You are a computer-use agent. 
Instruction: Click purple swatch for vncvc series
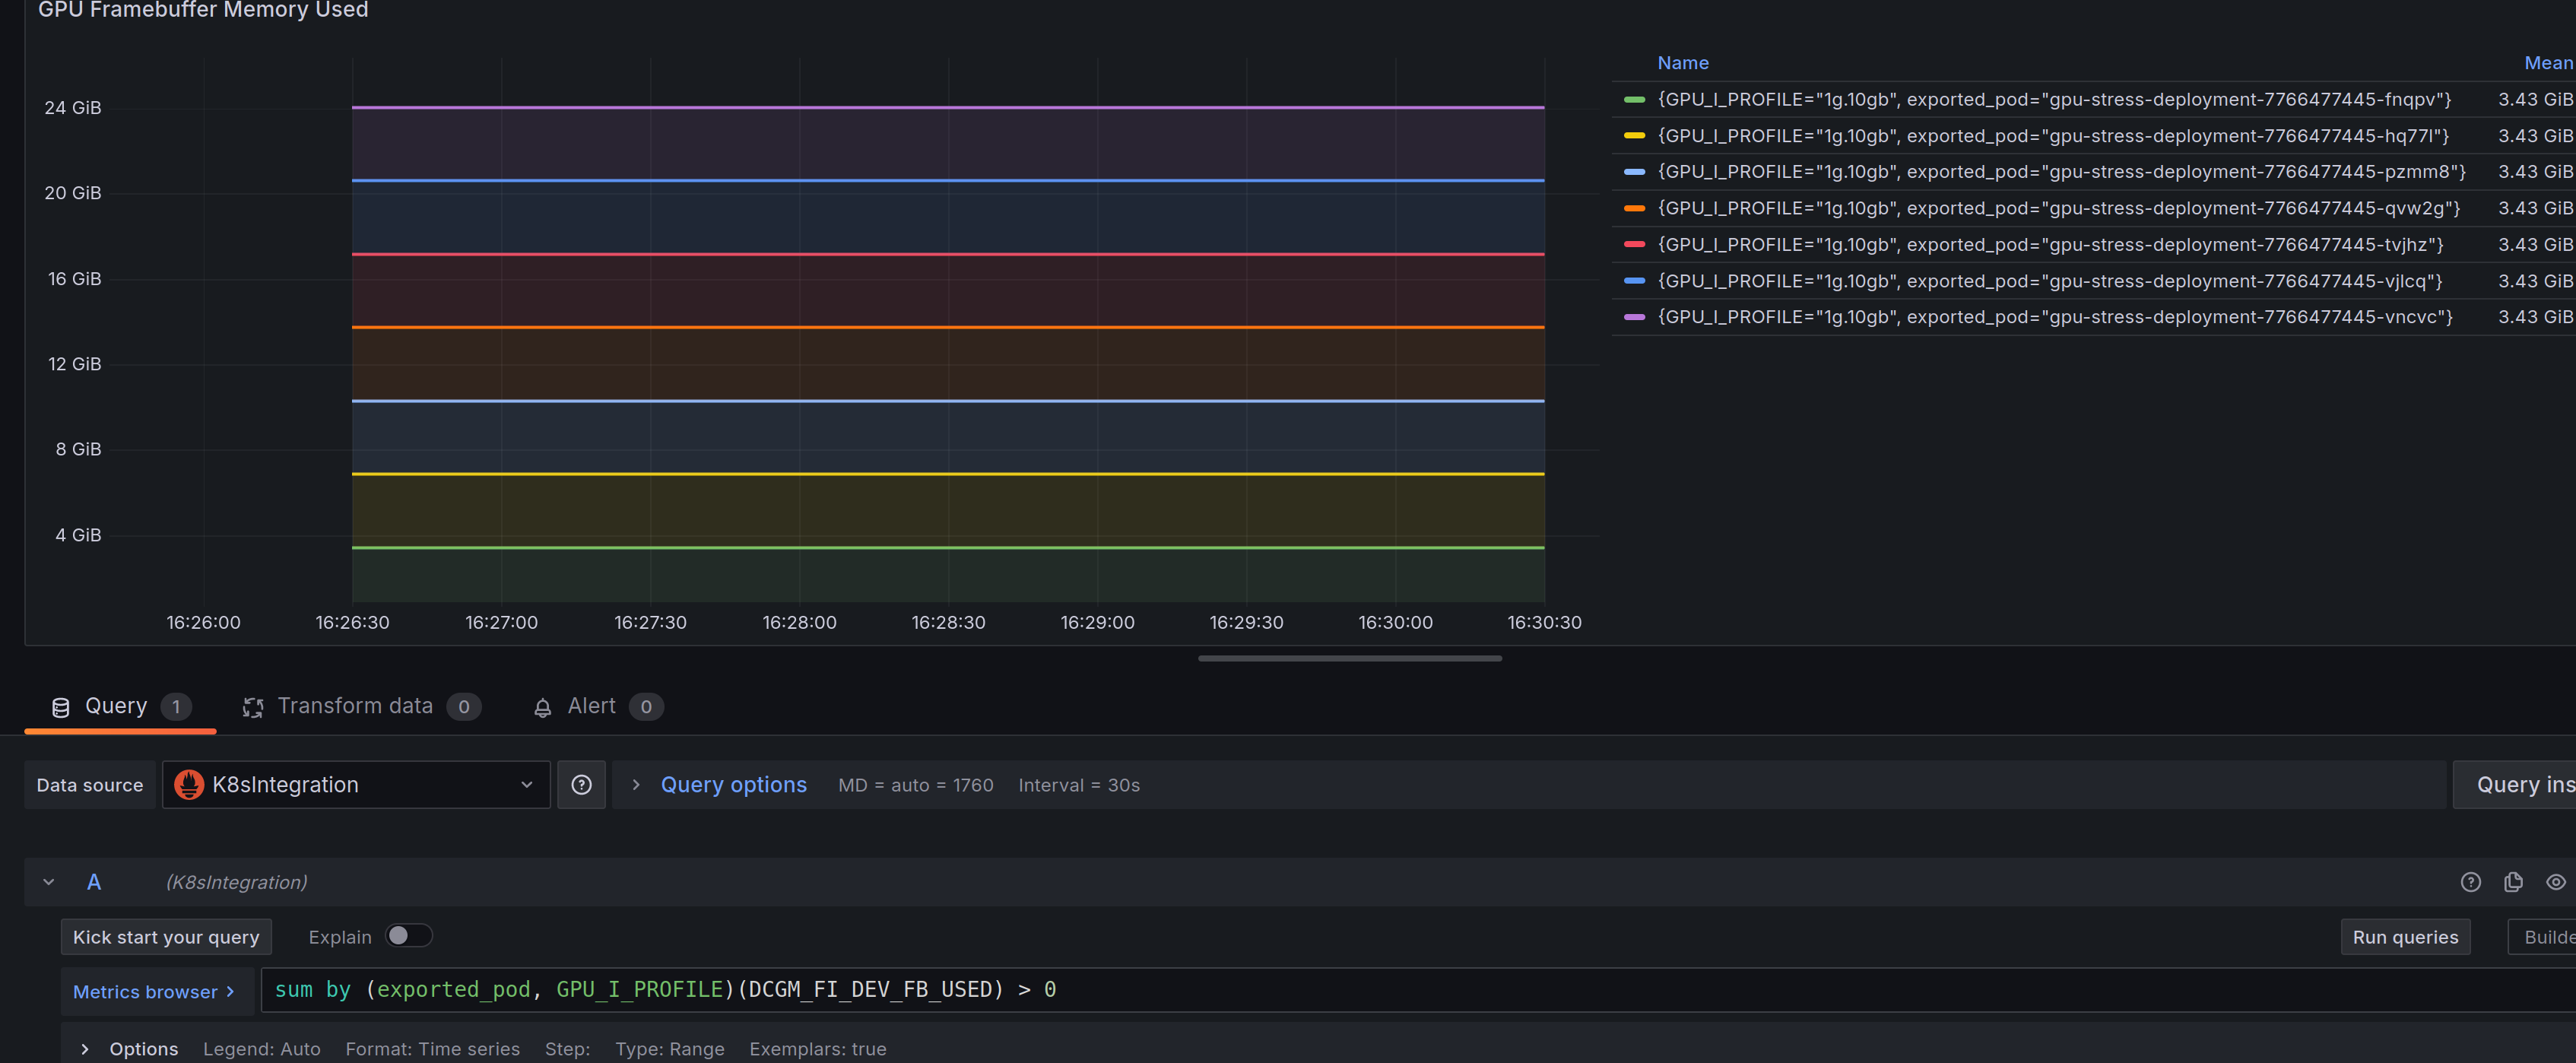point(1634,317)
